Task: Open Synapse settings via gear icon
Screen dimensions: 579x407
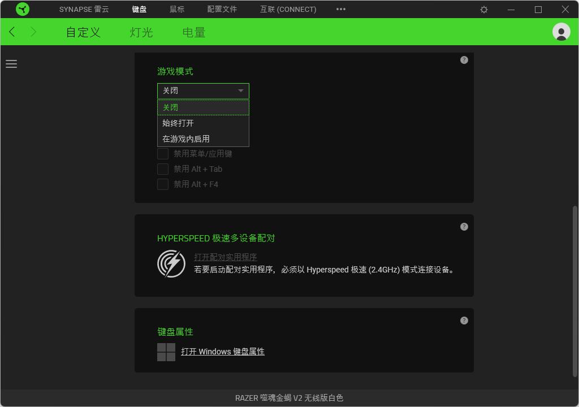Action: pyautogui.click(x=483, y=9)
